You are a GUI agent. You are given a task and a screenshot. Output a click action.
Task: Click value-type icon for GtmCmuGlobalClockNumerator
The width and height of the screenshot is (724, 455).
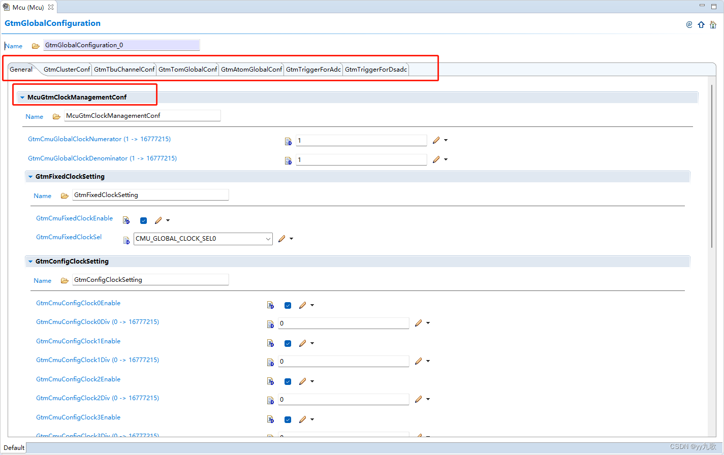pyautogui.click(x=288, y=141)
